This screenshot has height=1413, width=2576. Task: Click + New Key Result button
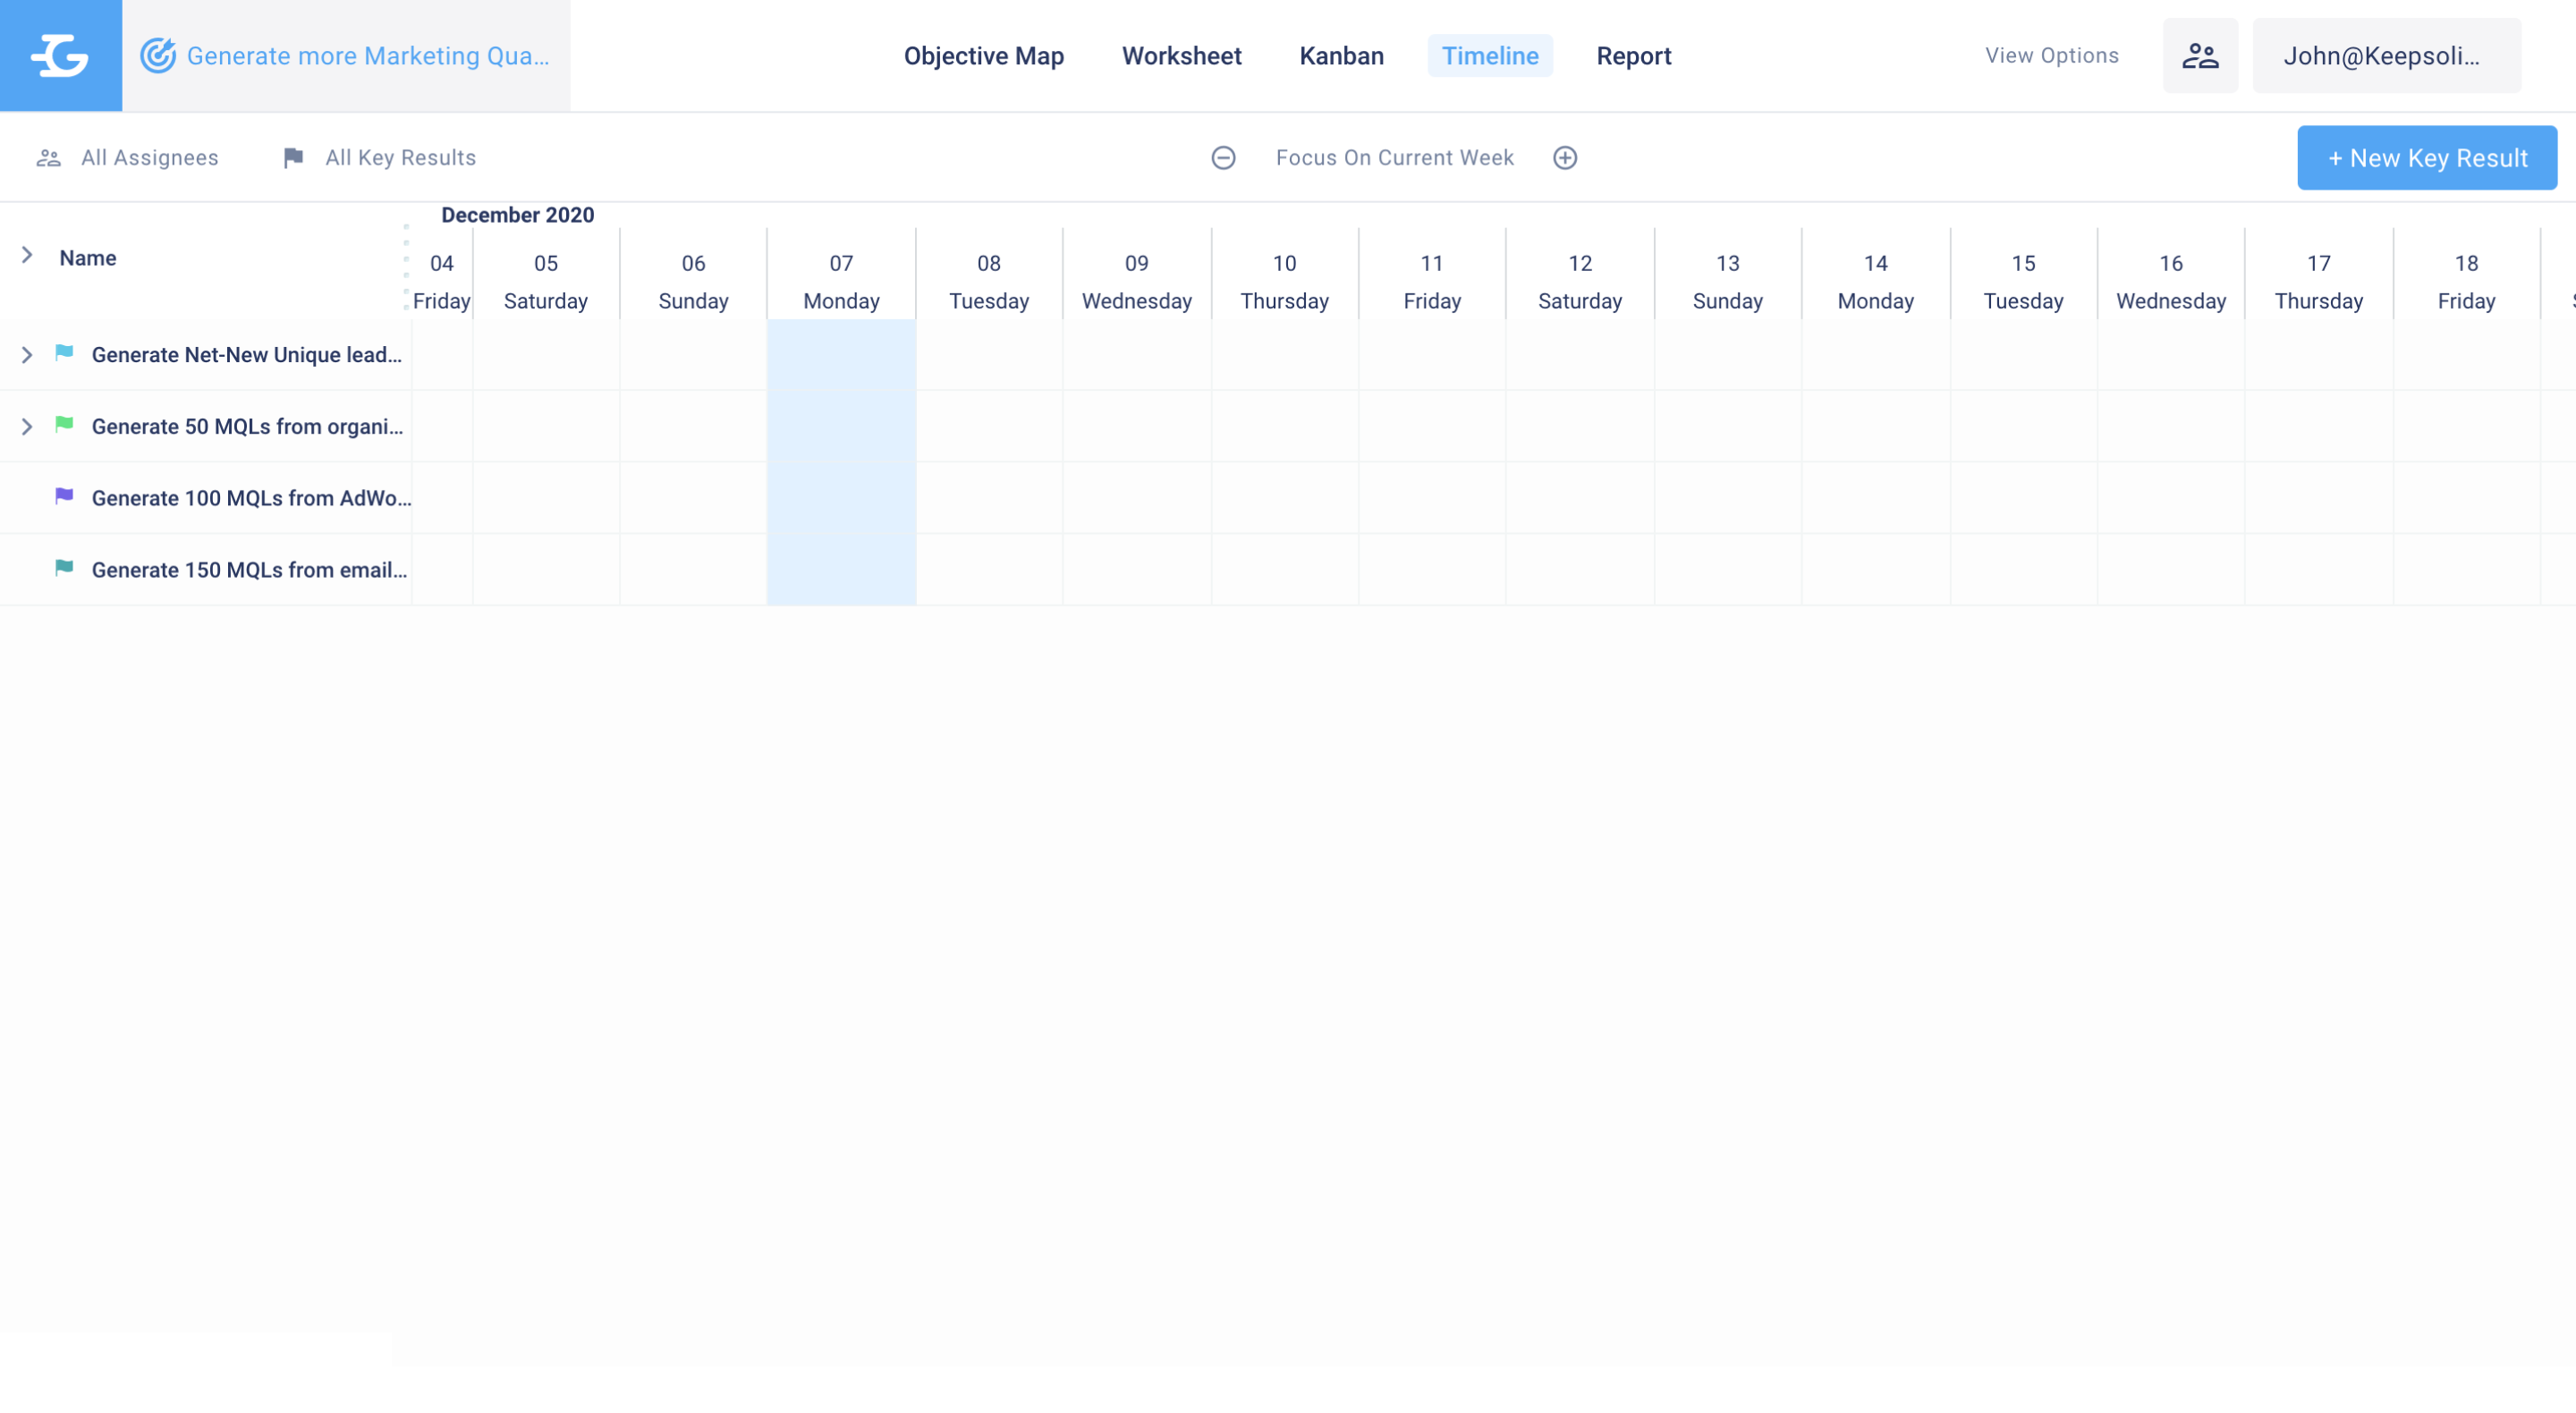(2427, 158)
